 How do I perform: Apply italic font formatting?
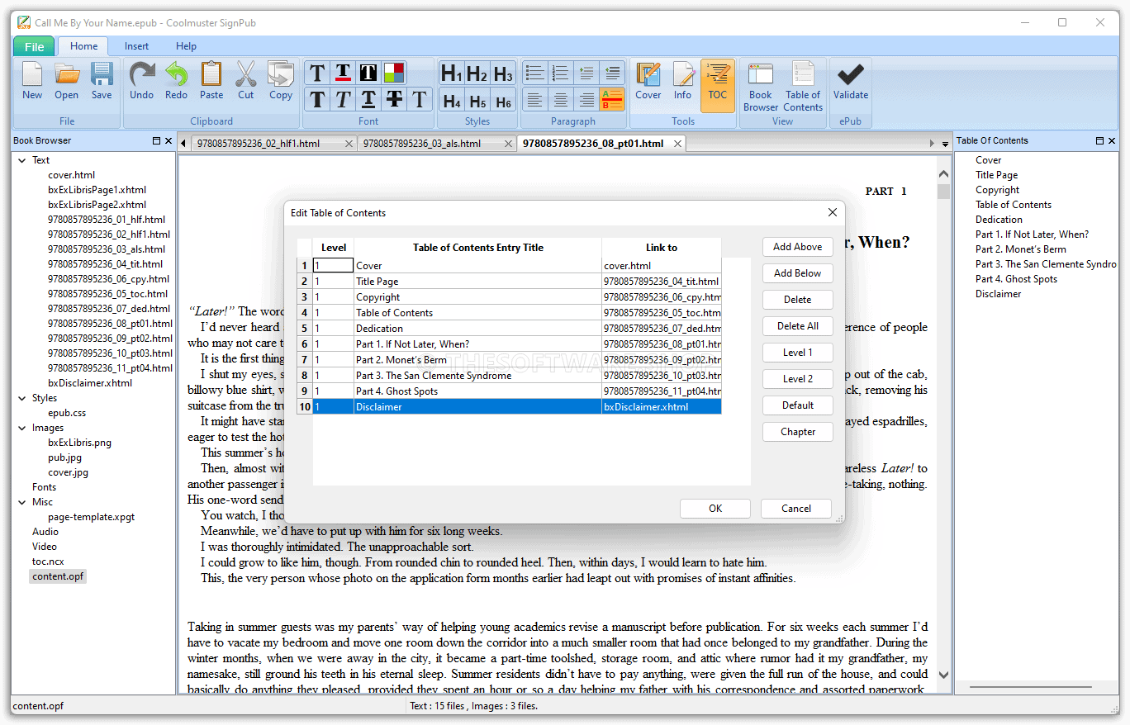click(343, 99)
